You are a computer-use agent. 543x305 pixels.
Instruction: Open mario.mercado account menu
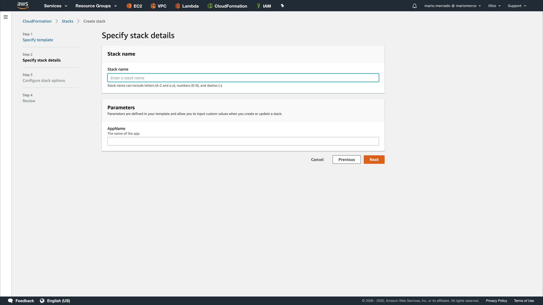point(452,6)
